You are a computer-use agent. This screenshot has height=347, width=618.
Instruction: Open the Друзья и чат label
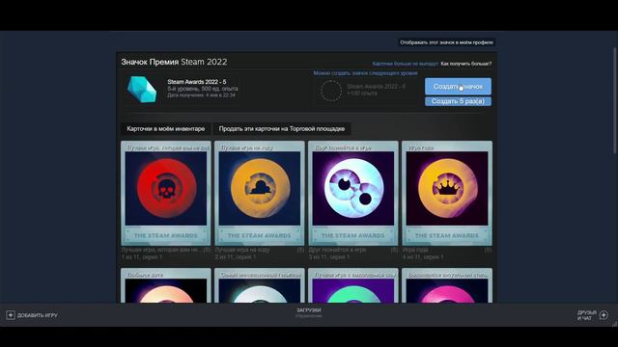pos(587,315)
